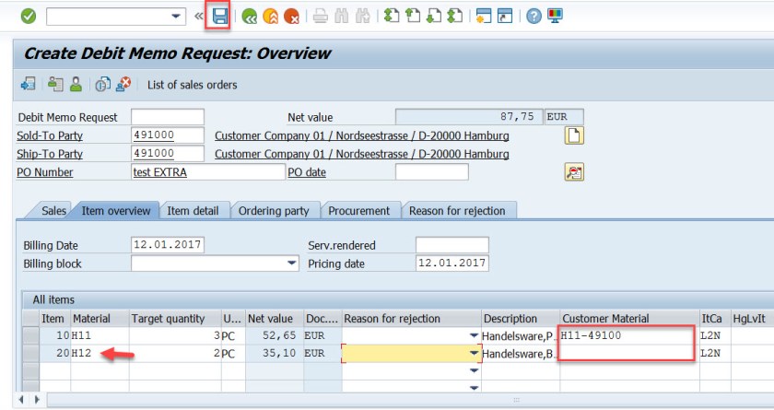Open the header document details icon
The height and width of the screenshot is (410, 774).
574,136
